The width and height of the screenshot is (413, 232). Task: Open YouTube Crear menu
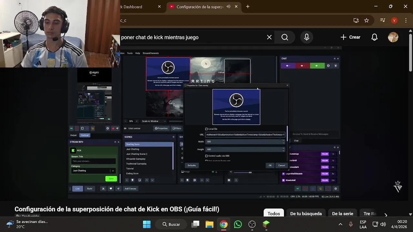click(350, 37)
